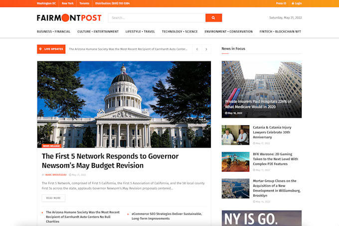This screenshot has height=226, width=339.
Task: Click inside the Search input field
Action: (x=157, y=18)
